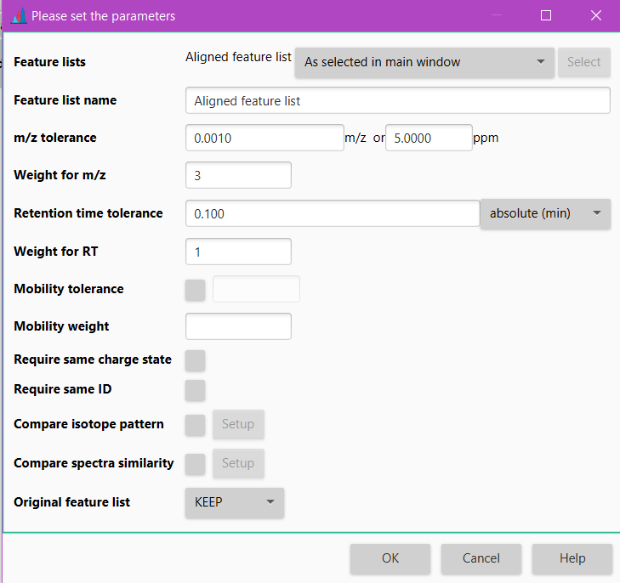This screenshot has width=620, height=583.
Task: Click the Weight for RT label
Action: coord(56,252)
